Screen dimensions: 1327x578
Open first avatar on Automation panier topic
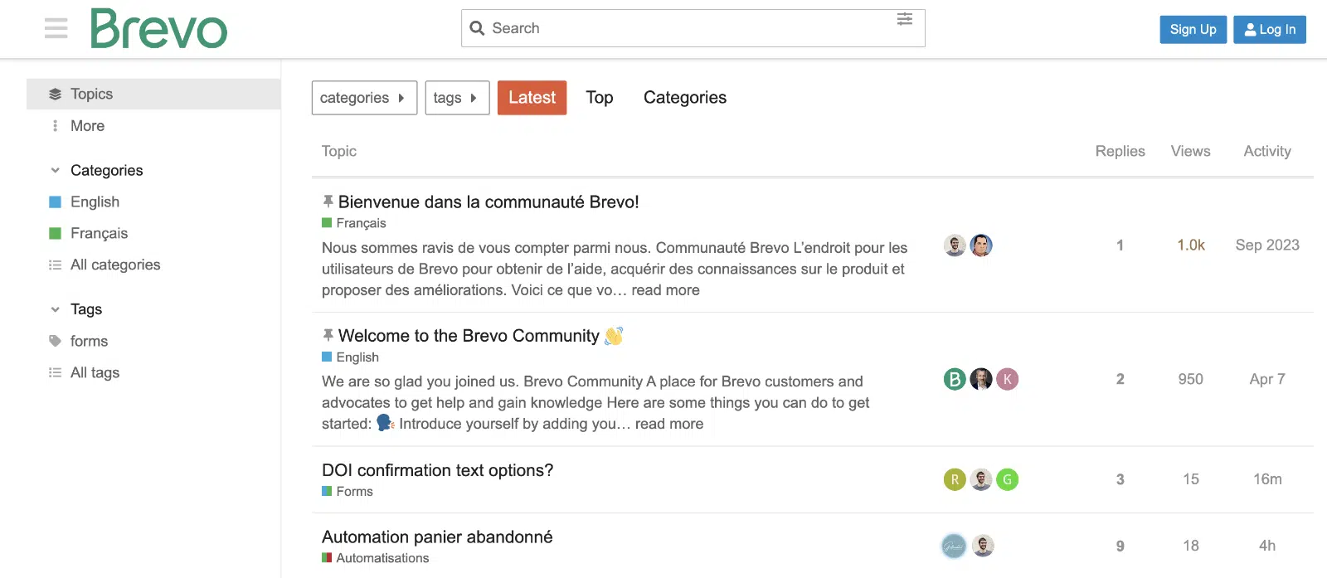coord(954,546)
